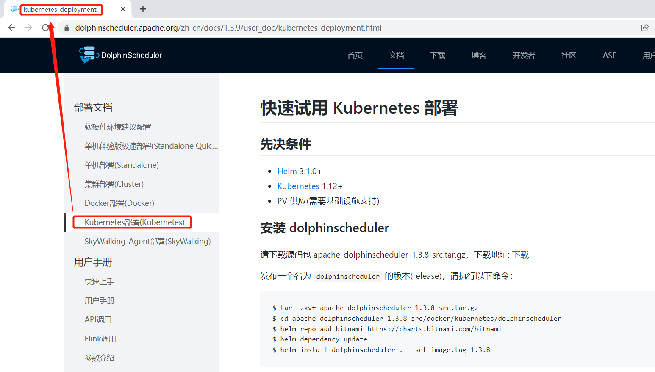Open the 开发者 nav item
Screen dimensions: 655x372
click(524, 56)
